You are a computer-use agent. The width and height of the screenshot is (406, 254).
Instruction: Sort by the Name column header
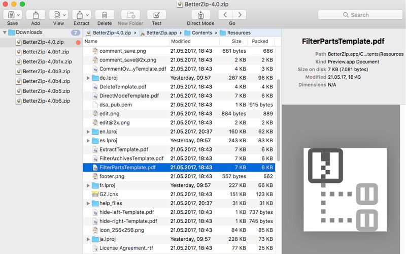[126, 41]
